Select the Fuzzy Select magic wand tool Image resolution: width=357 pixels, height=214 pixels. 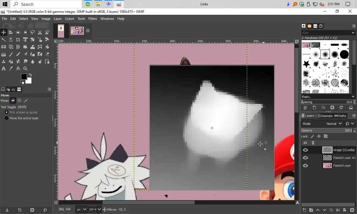tap(4, 40)
